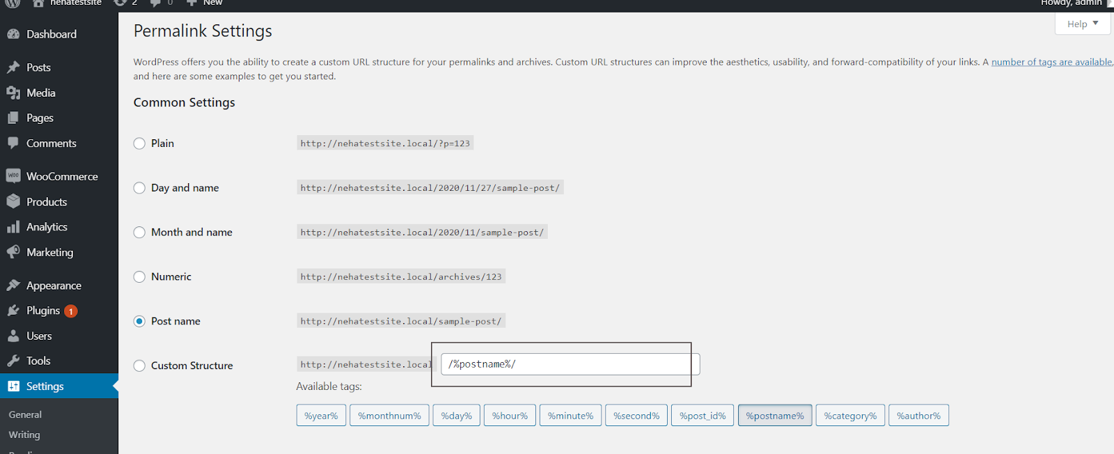Screen dimensions: 1114x454
Task: Click the Permalink Settings heading
Action: pos(203,31)
